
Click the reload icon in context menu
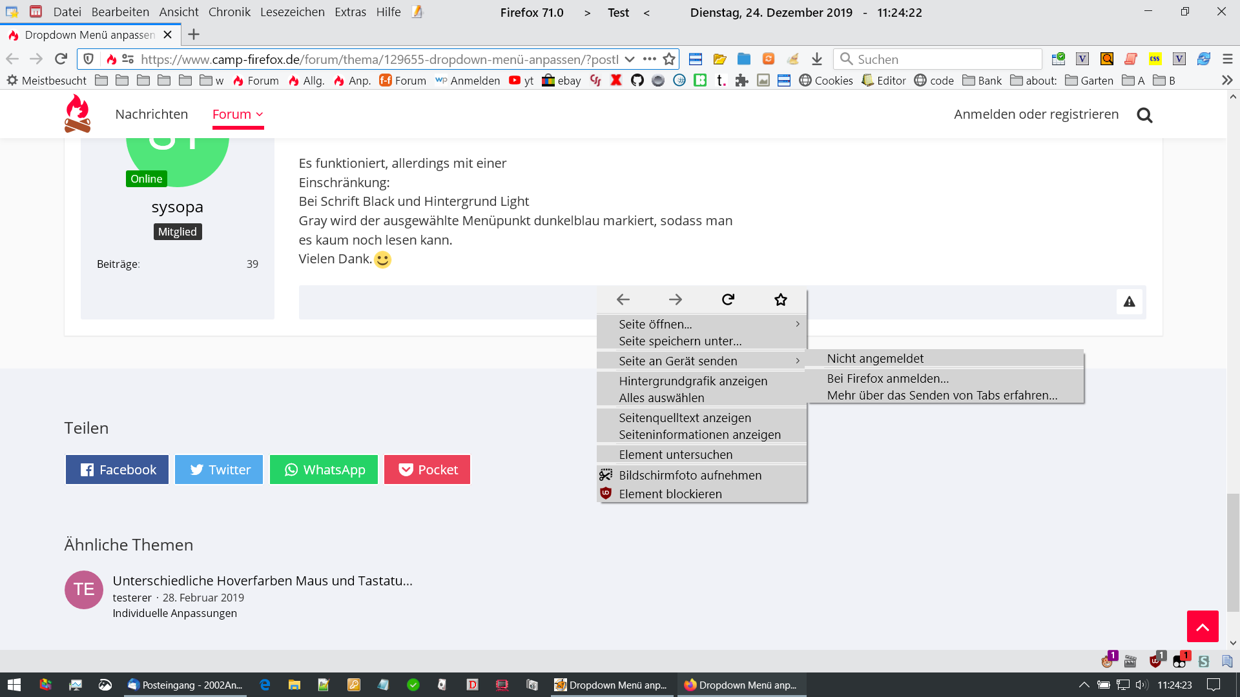[x=728, y=299]
